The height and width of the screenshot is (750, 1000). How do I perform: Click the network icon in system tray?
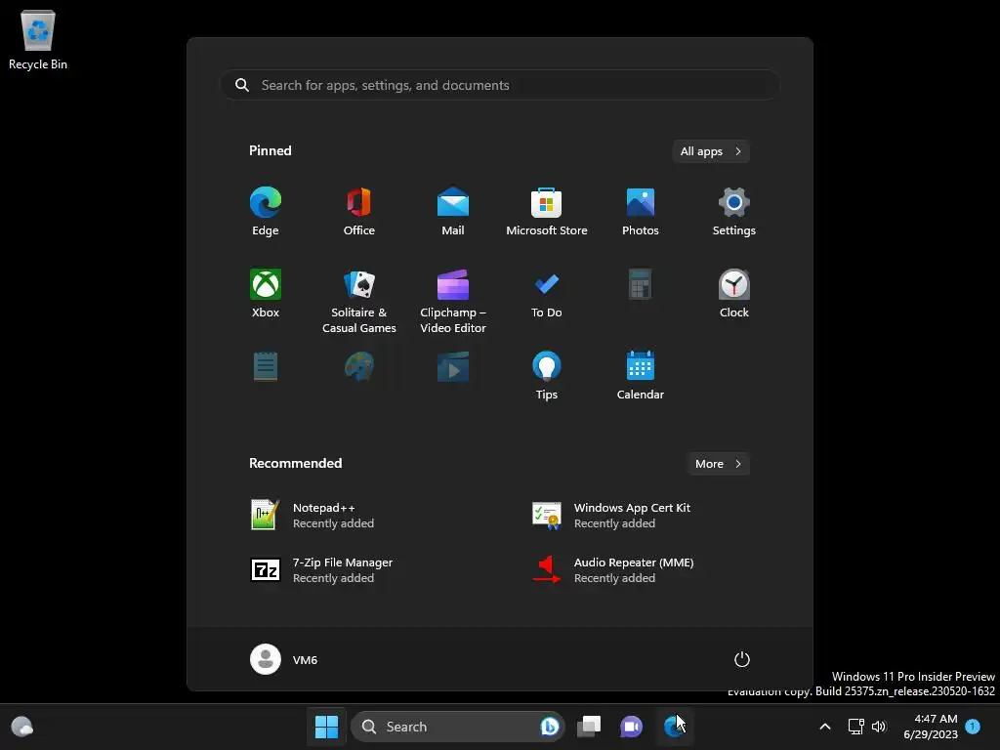pyautogui.click(x=855, y=727)
